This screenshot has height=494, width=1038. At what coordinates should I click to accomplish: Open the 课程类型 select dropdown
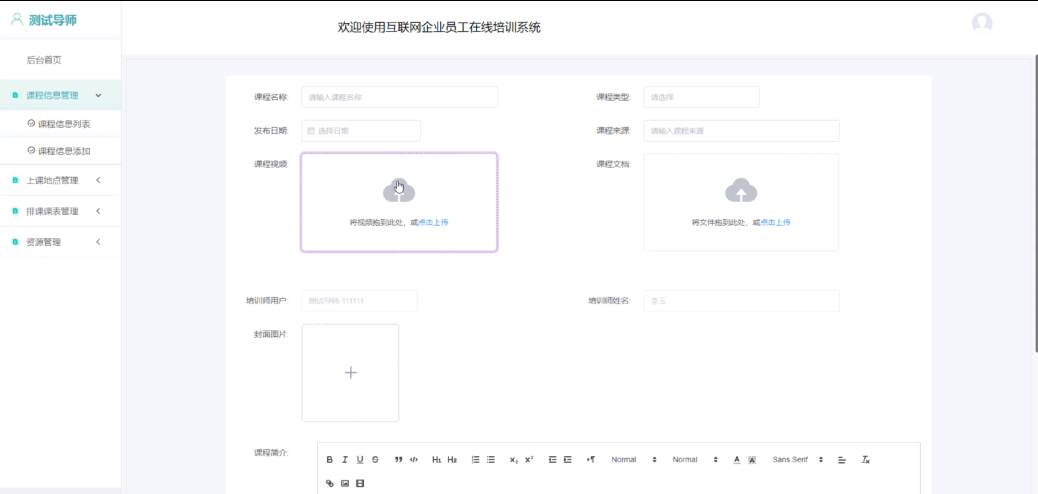tap(701, 97)
